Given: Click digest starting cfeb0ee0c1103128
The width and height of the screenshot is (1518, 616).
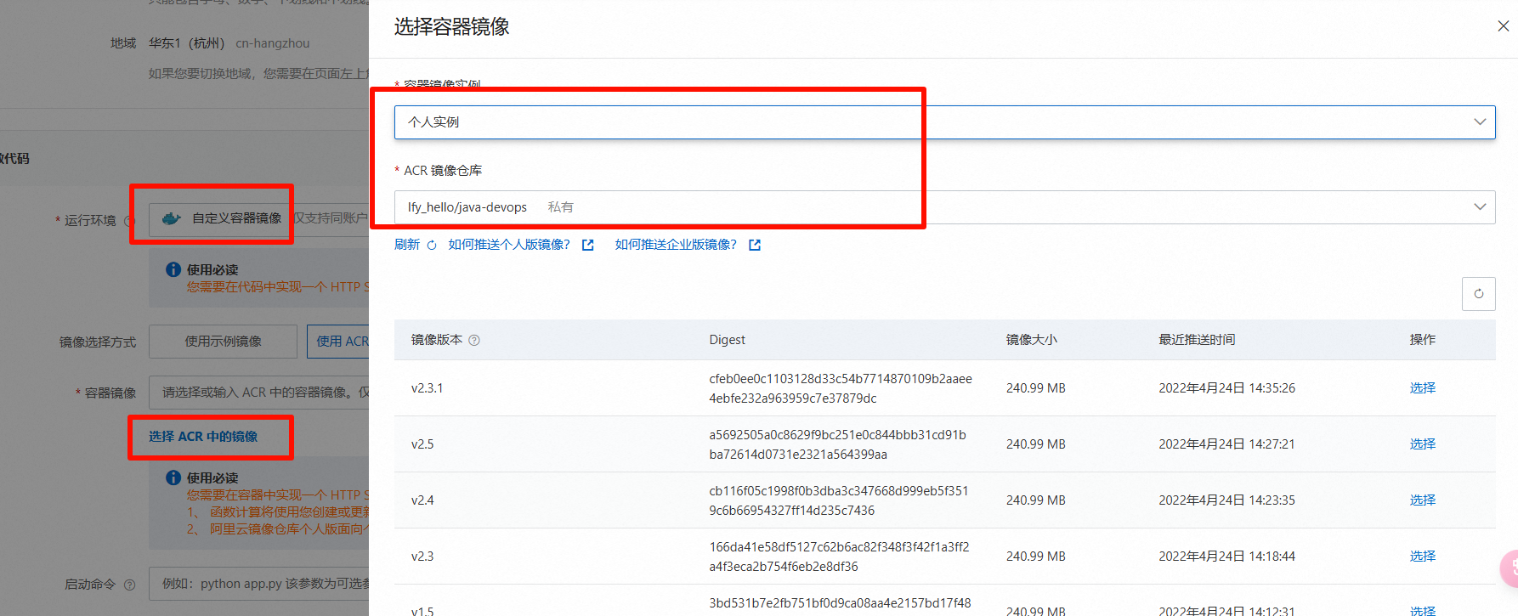Looking at the screenshot, I should tap(841, 388).
